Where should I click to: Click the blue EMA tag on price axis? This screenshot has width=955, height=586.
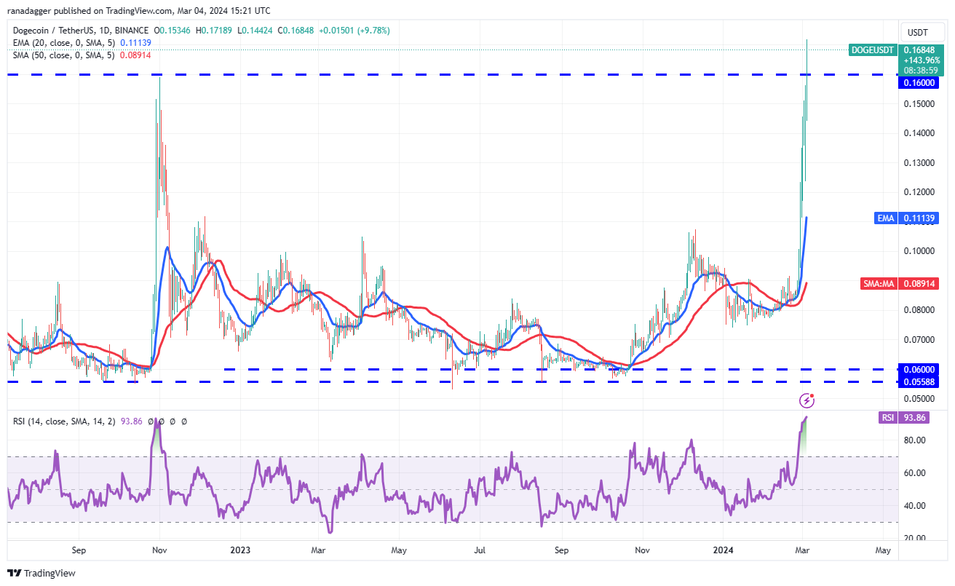886,217
